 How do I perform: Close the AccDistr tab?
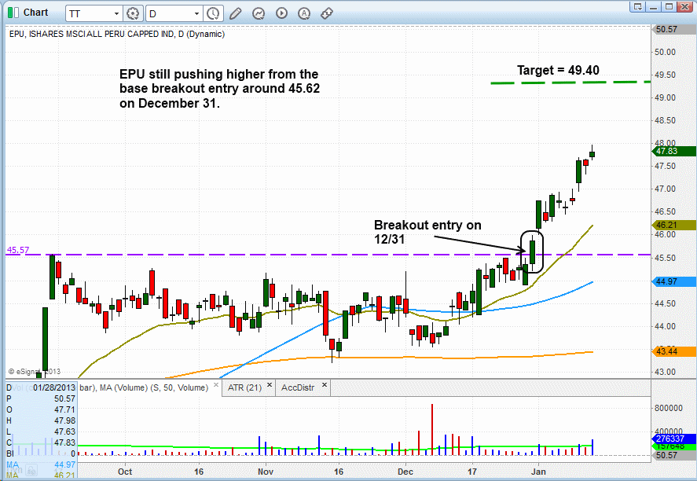coord(325,385)
